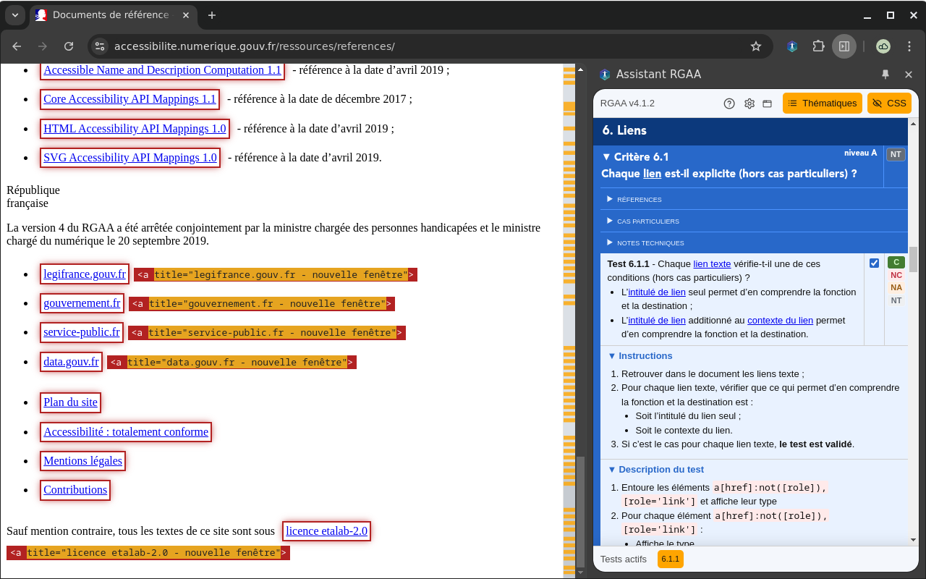Screen dimensions: 926x579
Task: Toggle the browser side panel icon
Action: tap(844, 46)
